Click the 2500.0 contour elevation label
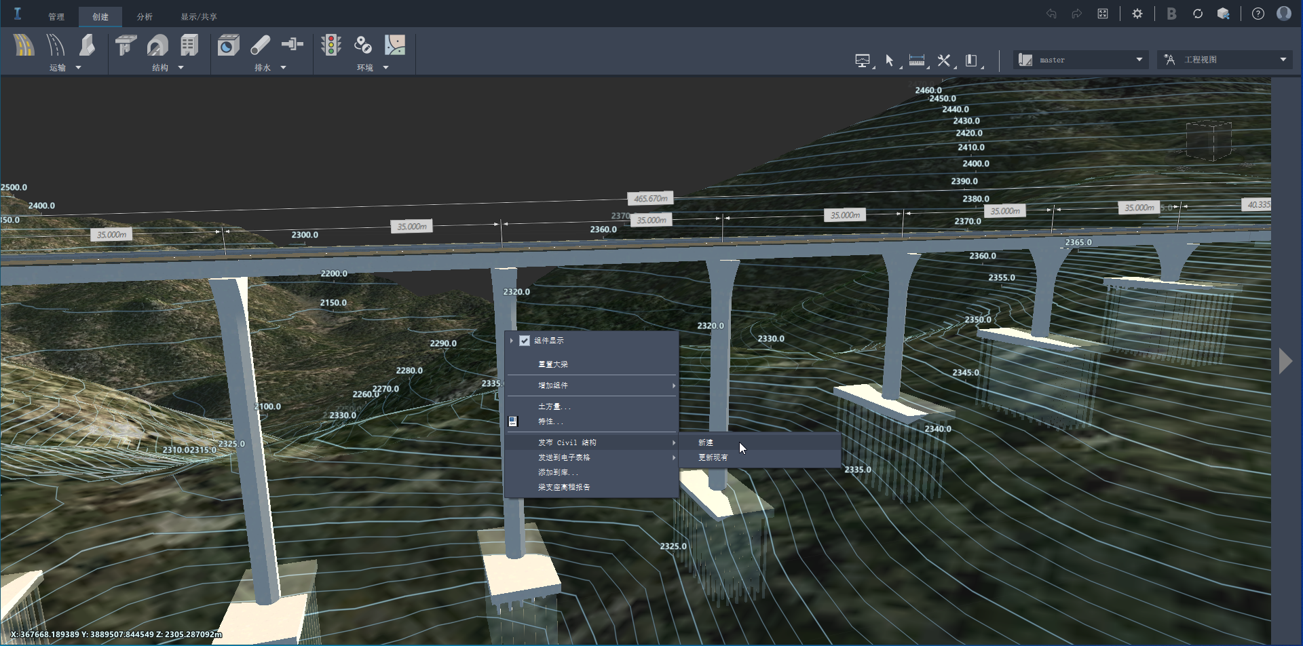Screen dimensions: 1303x646 (x=14, y=187)
